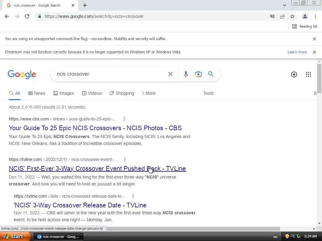Open options for tvline.com lists result
322x241 pixels.
point(133,196)
